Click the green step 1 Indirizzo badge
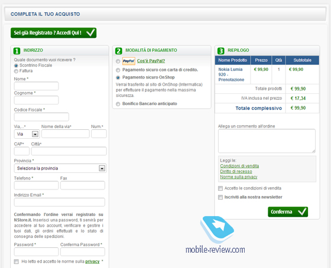Viewport: 331px width, 268px height. click(x=17, y=51)
